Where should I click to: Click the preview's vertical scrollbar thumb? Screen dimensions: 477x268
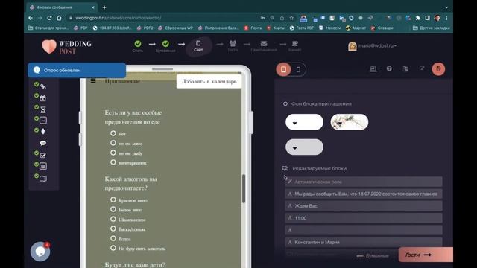(244, 188)
